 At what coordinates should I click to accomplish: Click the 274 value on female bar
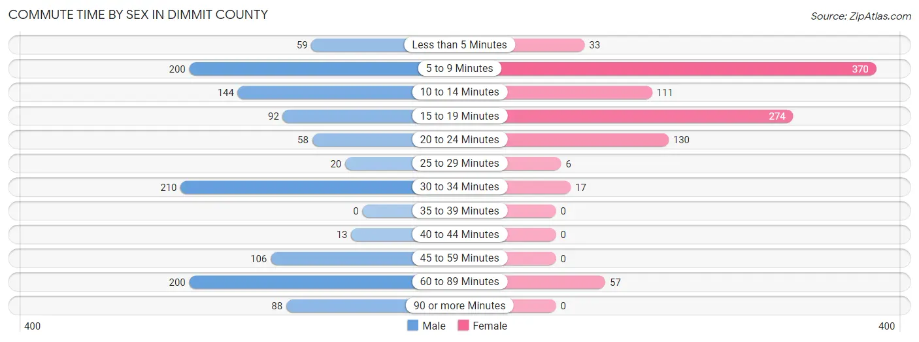(777, 116)
